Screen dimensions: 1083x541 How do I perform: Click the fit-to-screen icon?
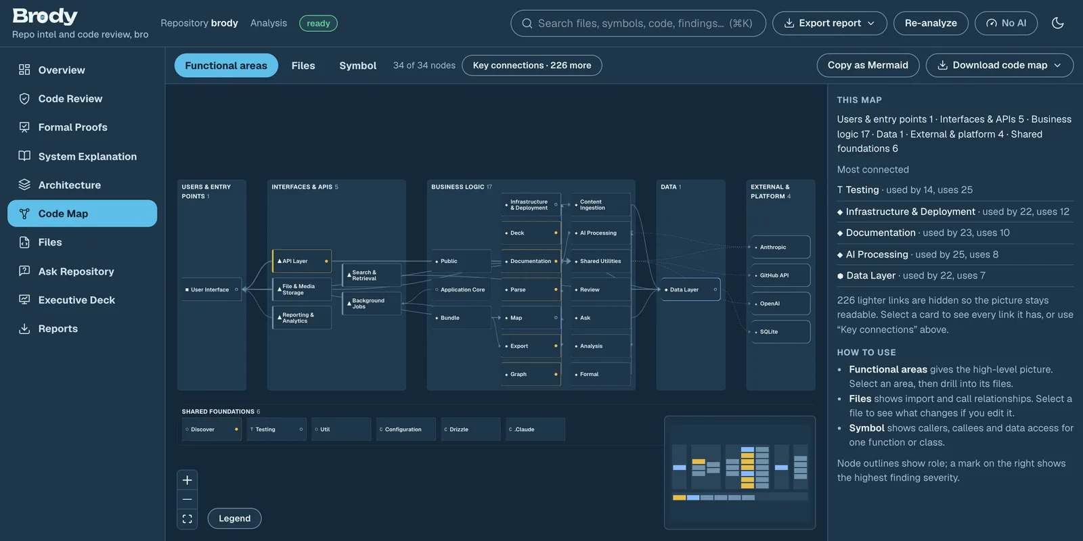(x=187, y=519)
